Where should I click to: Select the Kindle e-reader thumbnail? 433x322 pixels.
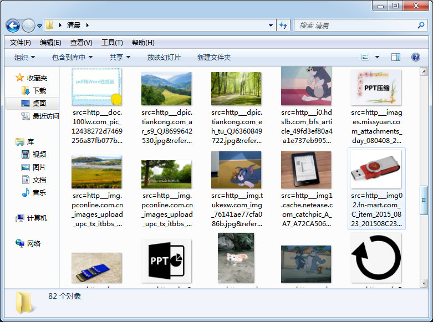pyautogui.click(x=306, y=170)
